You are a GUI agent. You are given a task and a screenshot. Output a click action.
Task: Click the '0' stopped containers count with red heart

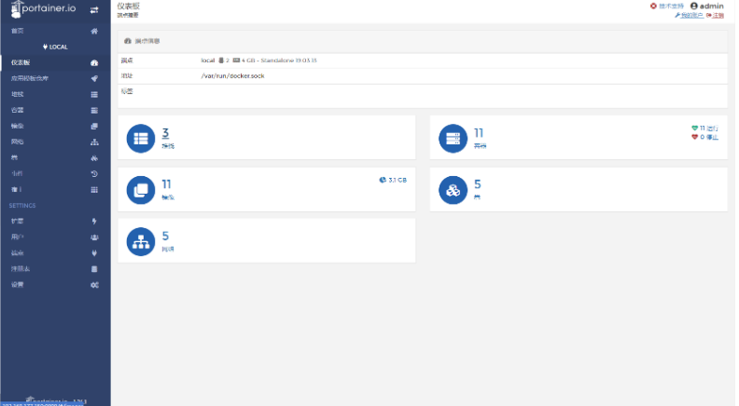pyautogui.click(x=704, y=138)
